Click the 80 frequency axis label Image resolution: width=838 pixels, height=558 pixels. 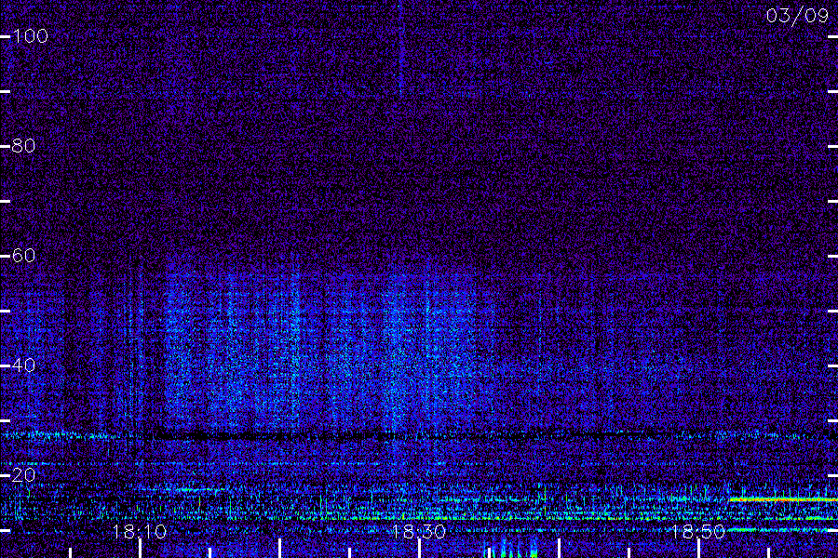[x=23, y=146]
